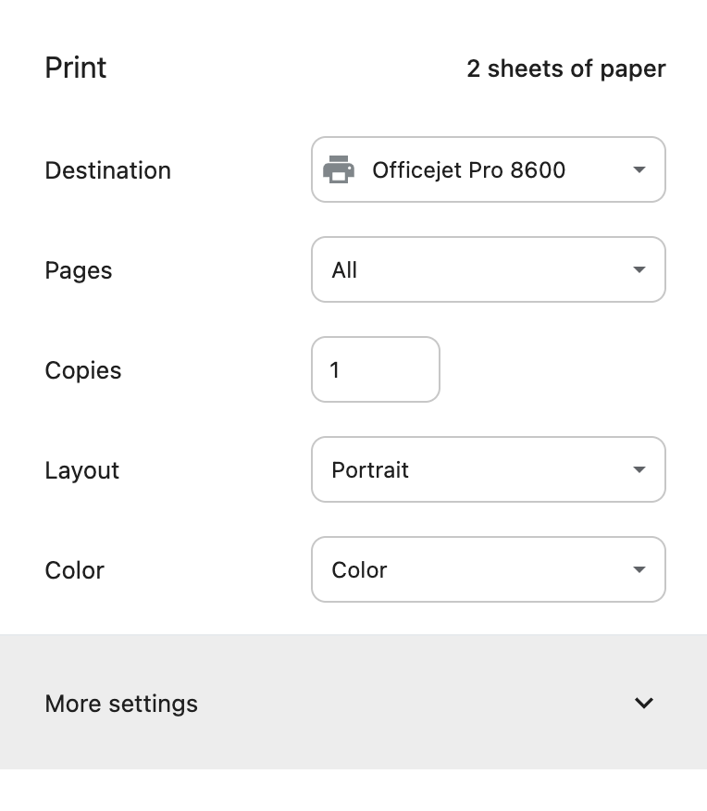Click the Pages label
The width and height of the screenshot is (707, 811).
click(79, 270)
